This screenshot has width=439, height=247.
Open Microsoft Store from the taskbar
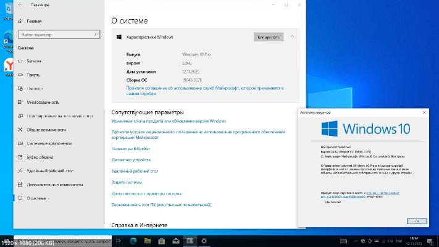pos(162,241)
